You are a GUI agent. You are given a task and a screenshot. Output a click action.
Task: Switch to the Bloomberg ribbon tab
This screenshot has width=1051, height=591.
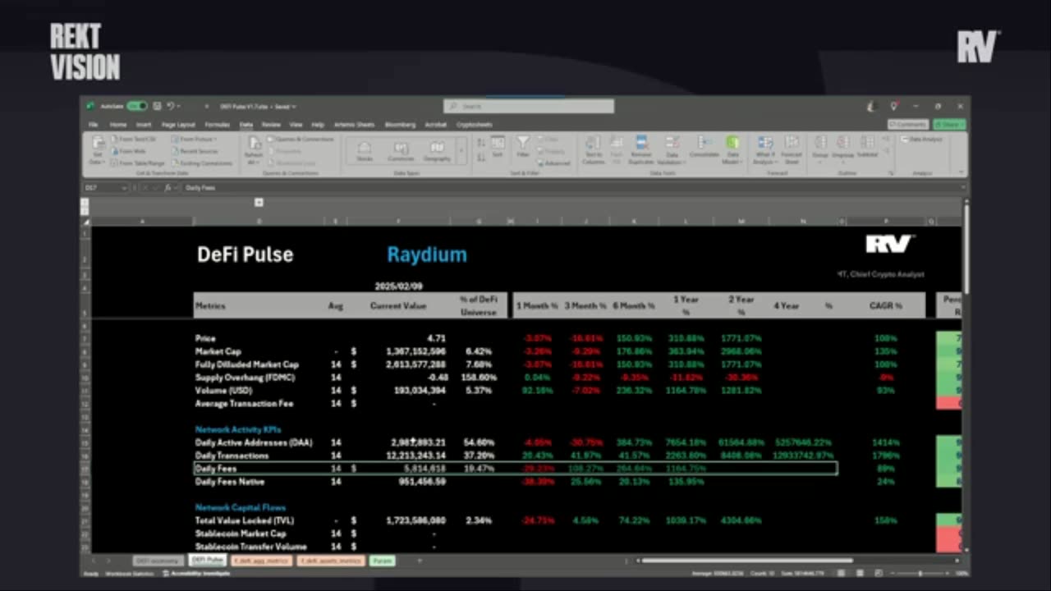400,125
